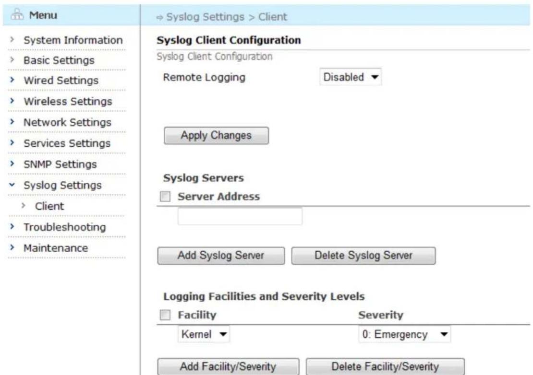This screenshot has height=375, width=533.
Task: Click Add Facility/Severity button
Action: click(x=228, y=366)
